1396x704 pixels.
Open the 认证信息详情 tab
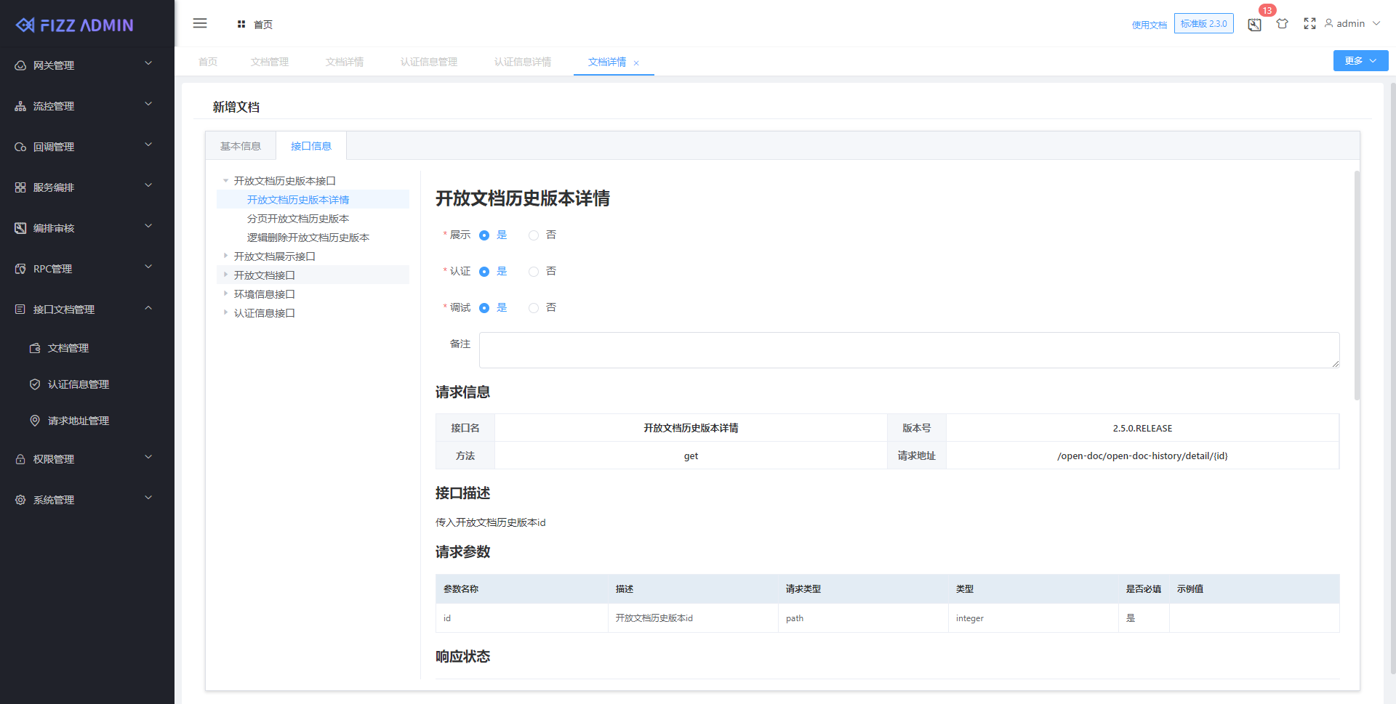click(522, 62)
